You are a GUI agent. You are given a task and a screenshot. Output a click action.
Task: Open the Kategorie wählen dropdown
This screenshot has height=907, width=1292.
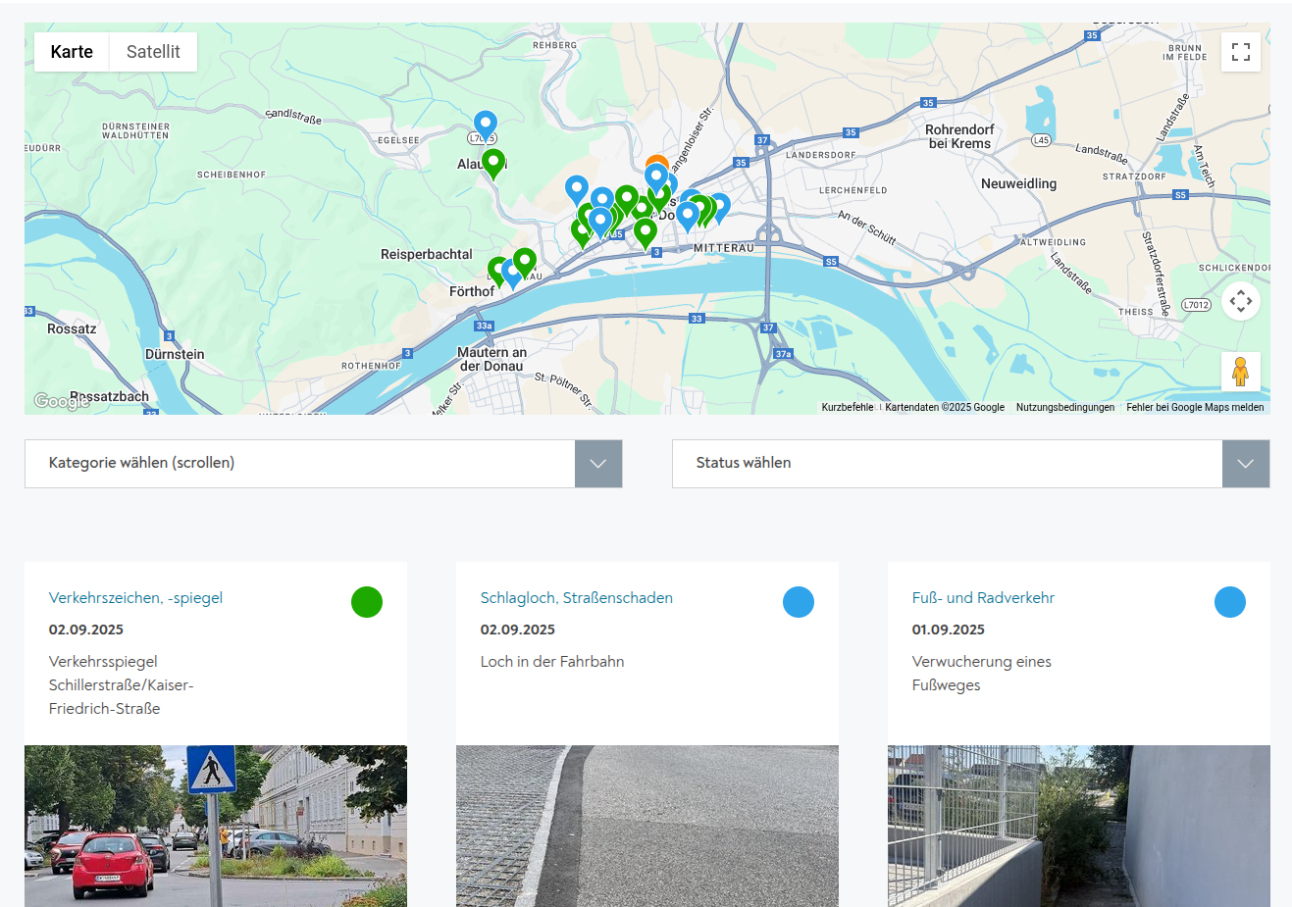pos(299,463)
